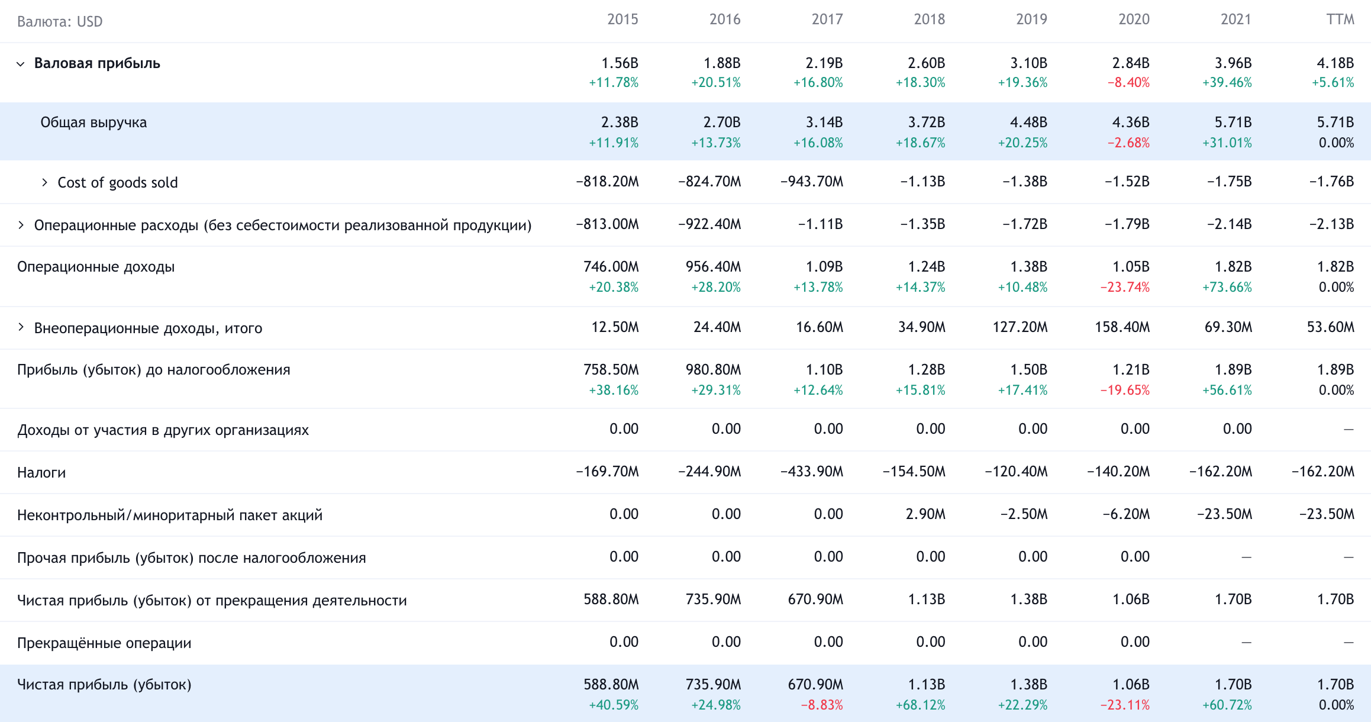This screenshot has width=1371, height=722.
Task: Click operating income value 746.00M
Action: (x=611, y=266)
